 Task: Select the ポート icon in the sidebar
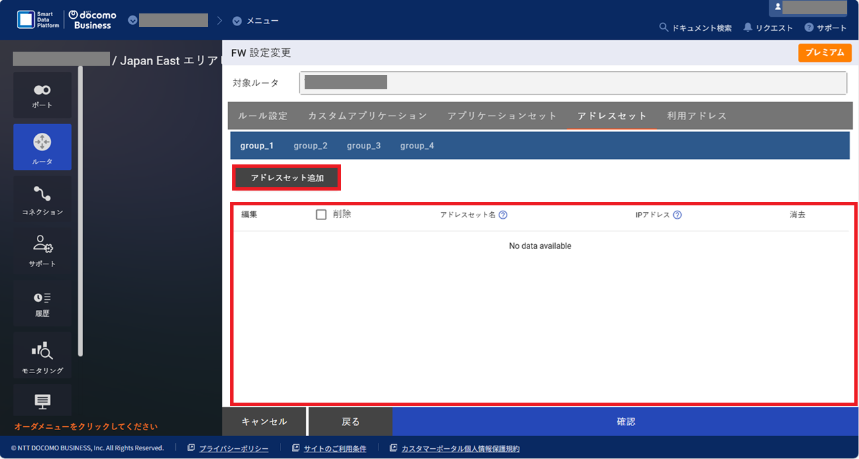pos(42,95)
